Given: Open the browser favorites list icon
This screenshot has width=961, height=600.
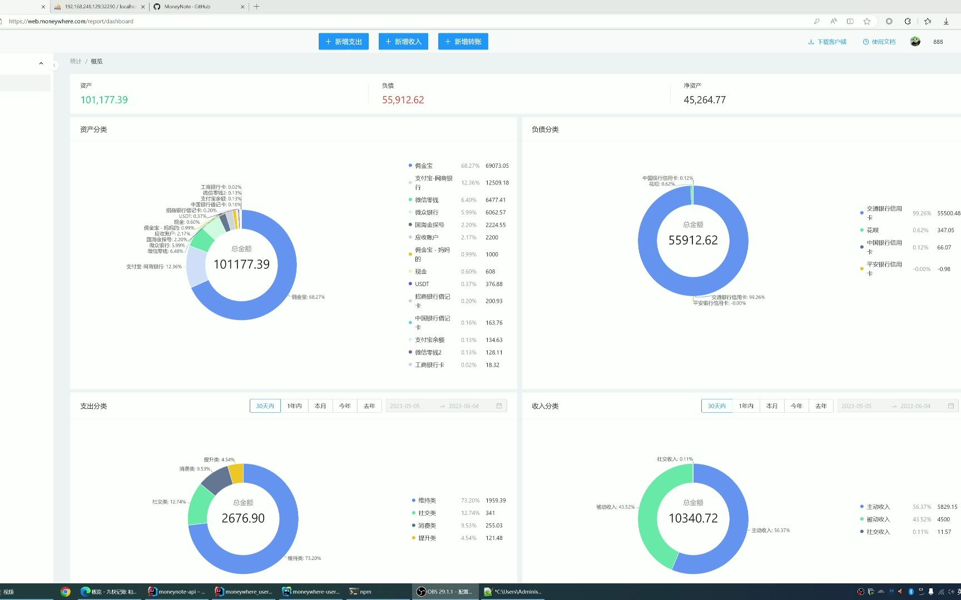Looking at the screenshot, I should (x=927, y=21).
